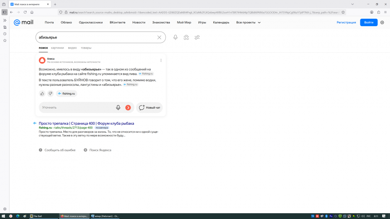Image resolution: width=390 pixels, height=219 pixels.
Task: Open image search camera icon
Action: coord(186,37)
